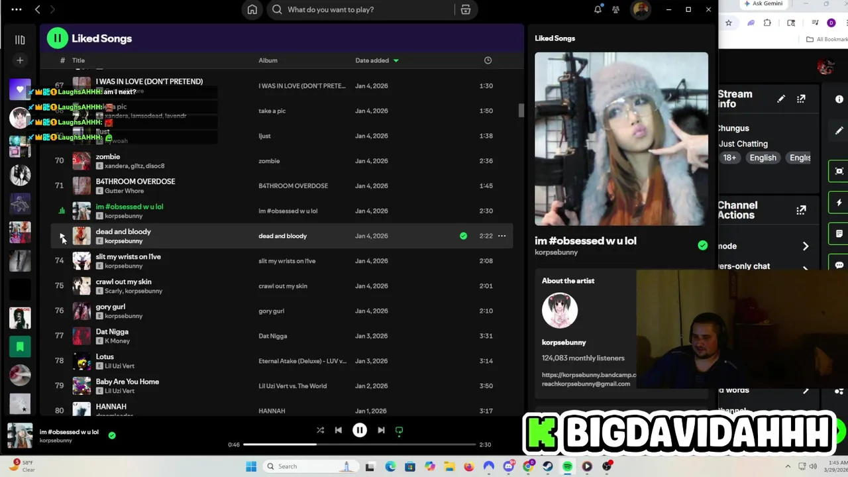848x477 pixels.
Task: Pop out the Stream info panel
Action: (x=801, y=99)
